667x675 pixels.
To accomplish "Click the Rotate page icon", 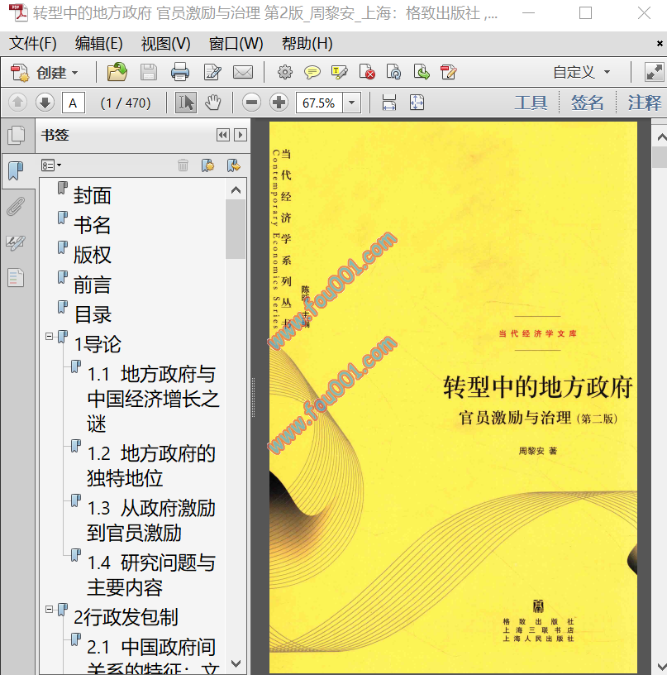I will pyautogui.click(x=394, y=72).
